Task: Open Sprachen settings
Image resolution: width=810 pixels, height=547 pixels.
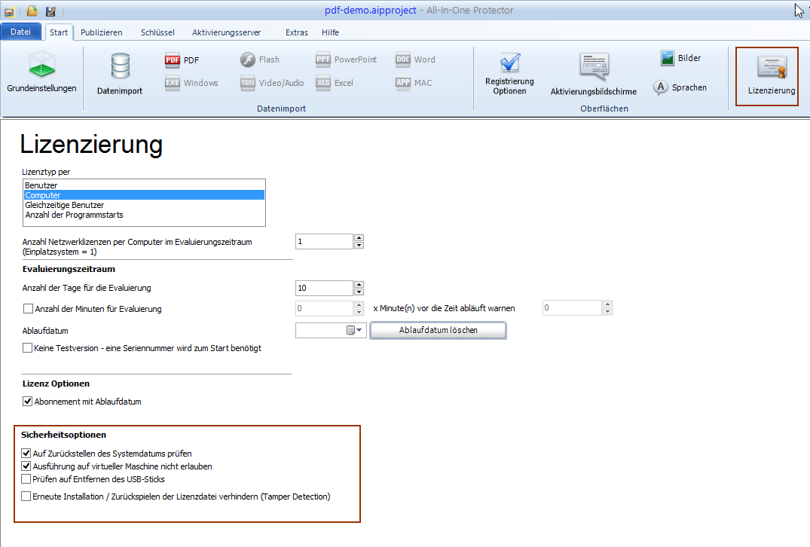Action: click(x=661, y=87)
